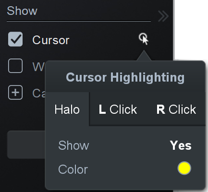
Task: Collapse the panel with the double chevron
Action: click(x=163, y=16)
